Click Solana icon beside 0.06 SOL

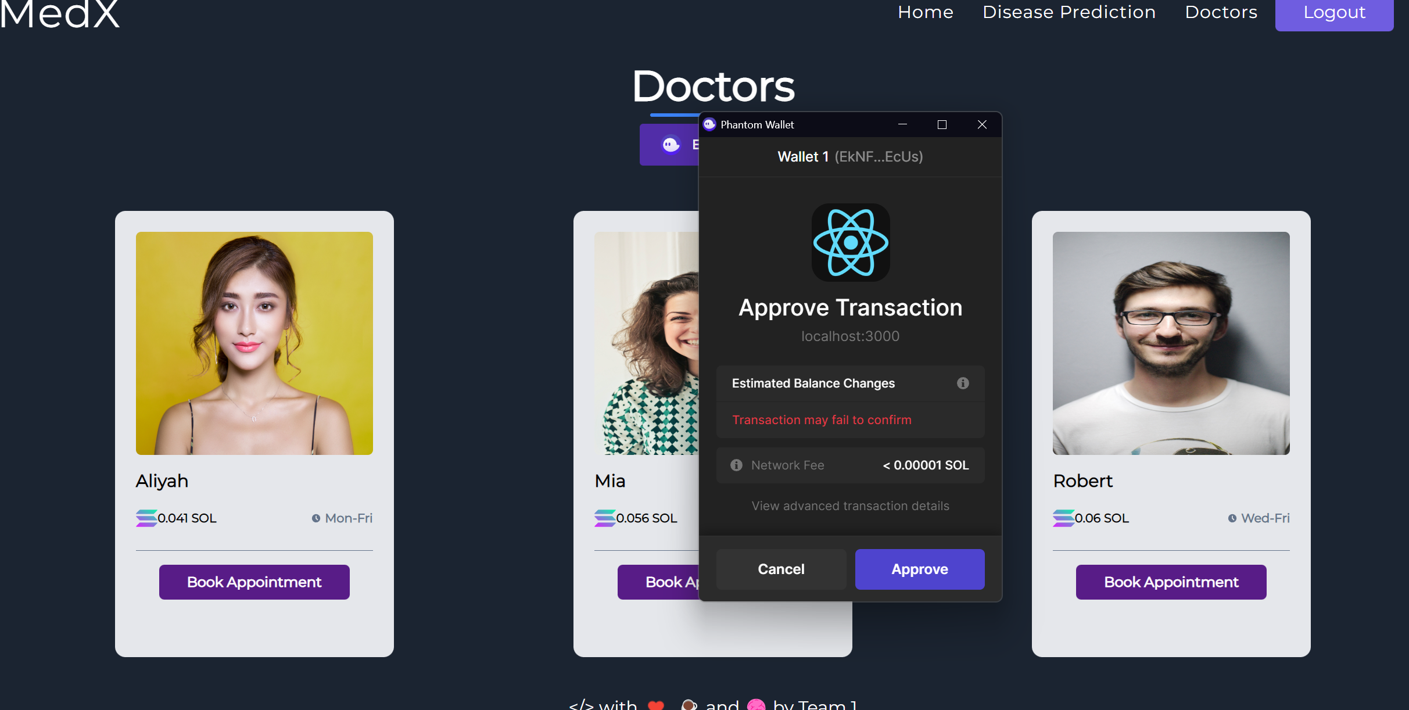[1063, 518]
